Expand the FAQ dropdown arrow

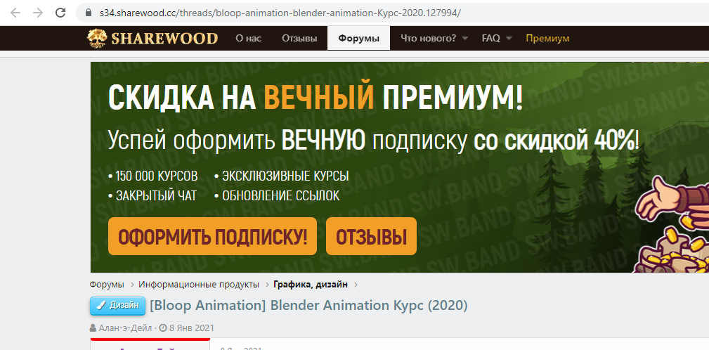[509, 39]
